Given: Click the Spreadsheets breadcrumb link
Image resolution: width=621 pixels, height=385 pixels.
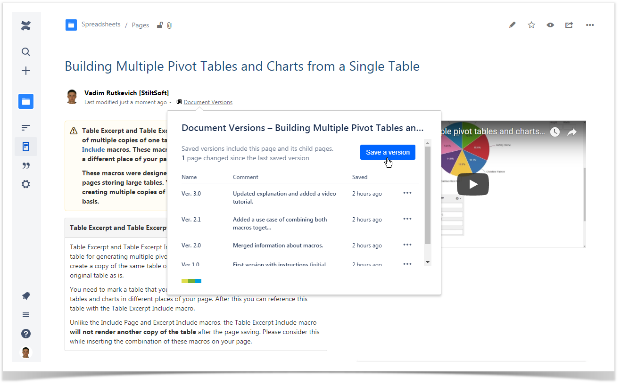Looking at the screenshot, I should [101, 25].
